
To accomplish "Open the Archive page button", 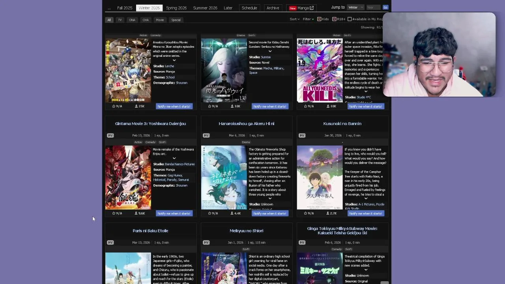I will (273, 8).
